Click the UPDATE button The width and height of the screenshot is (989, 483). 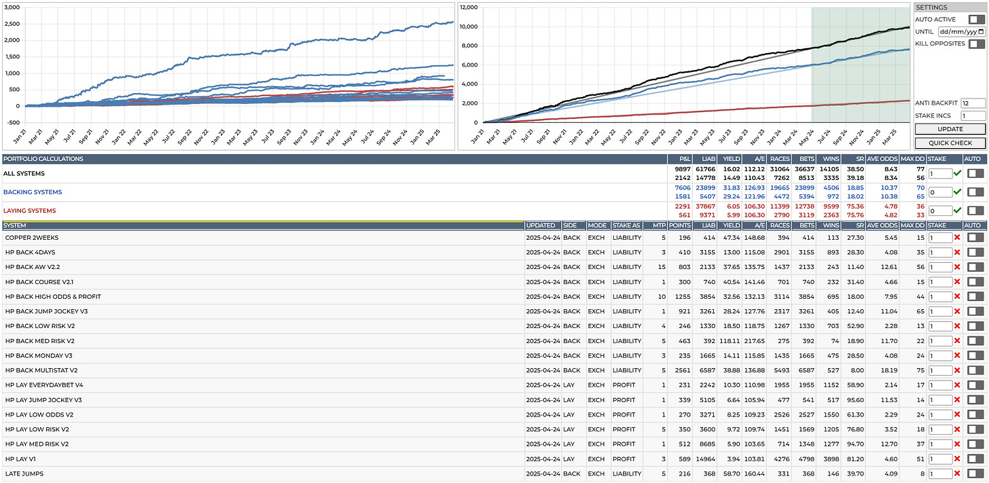click(950, 129)
